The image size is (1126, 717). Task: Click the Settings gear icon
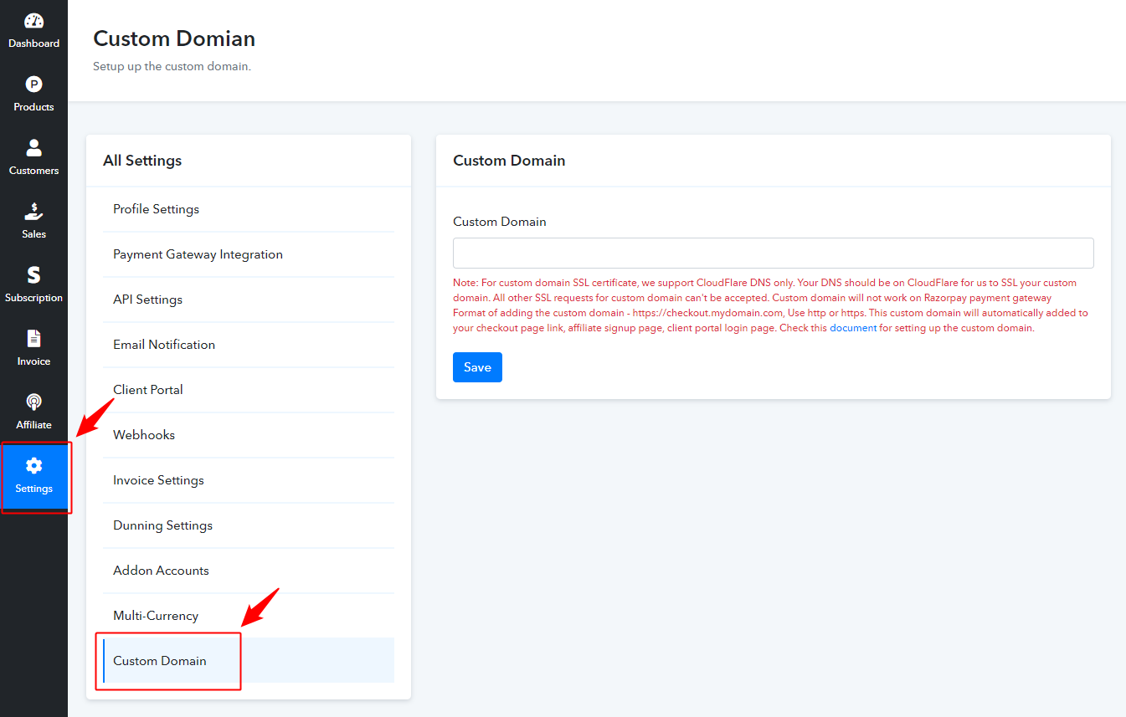[x=33, y=466]
